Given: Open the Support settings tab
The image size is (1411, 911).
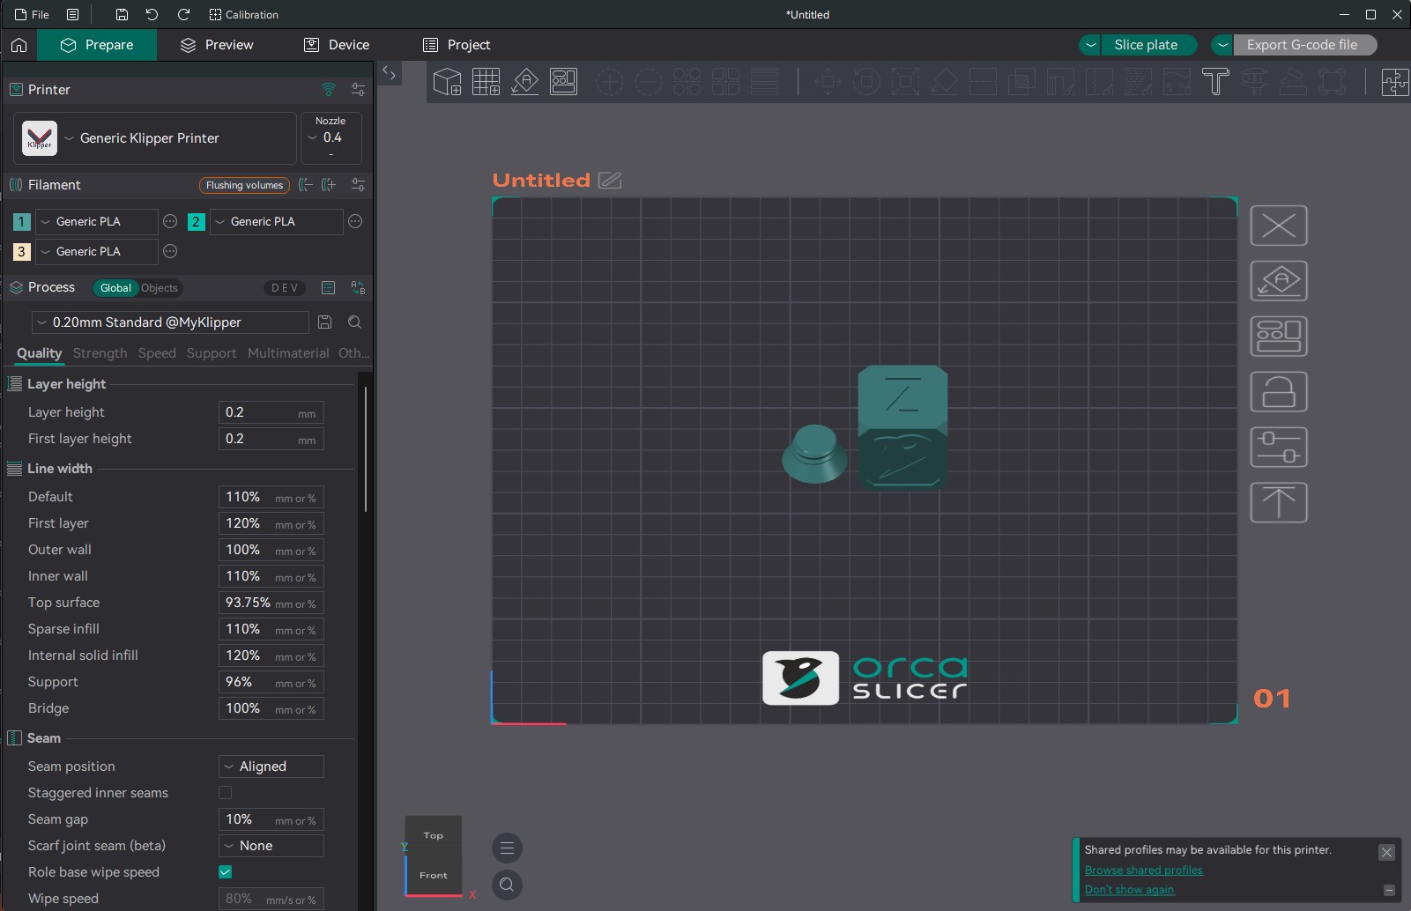Looking at the screenshot, I should point(212,353).
